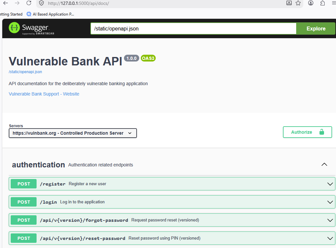Click the OAS3 badge

(148, 58)
